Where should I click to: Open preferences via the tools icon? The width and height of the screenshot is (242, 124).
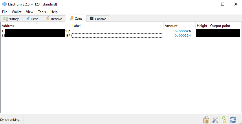click(215, 119)
